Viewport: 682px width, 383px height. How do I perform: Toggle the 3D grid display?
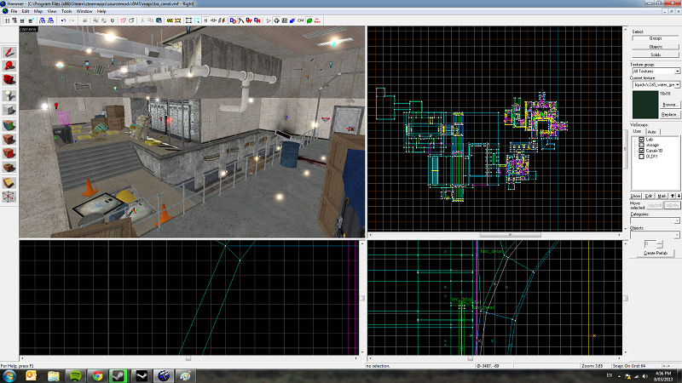[x=14, y=20]
